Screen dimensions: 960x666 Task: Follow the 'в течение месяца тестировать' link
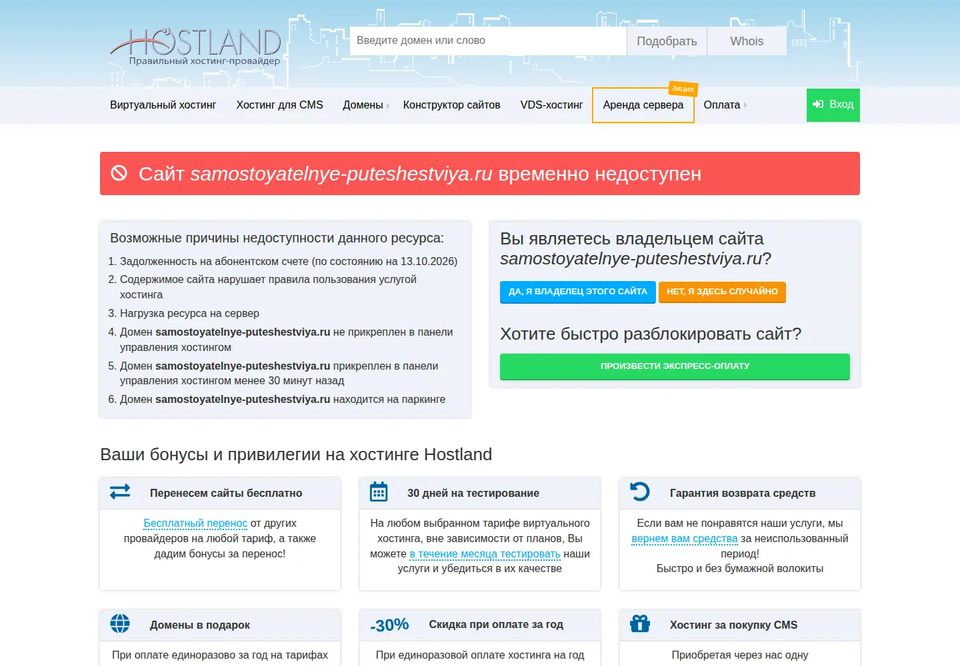point(485,554)
